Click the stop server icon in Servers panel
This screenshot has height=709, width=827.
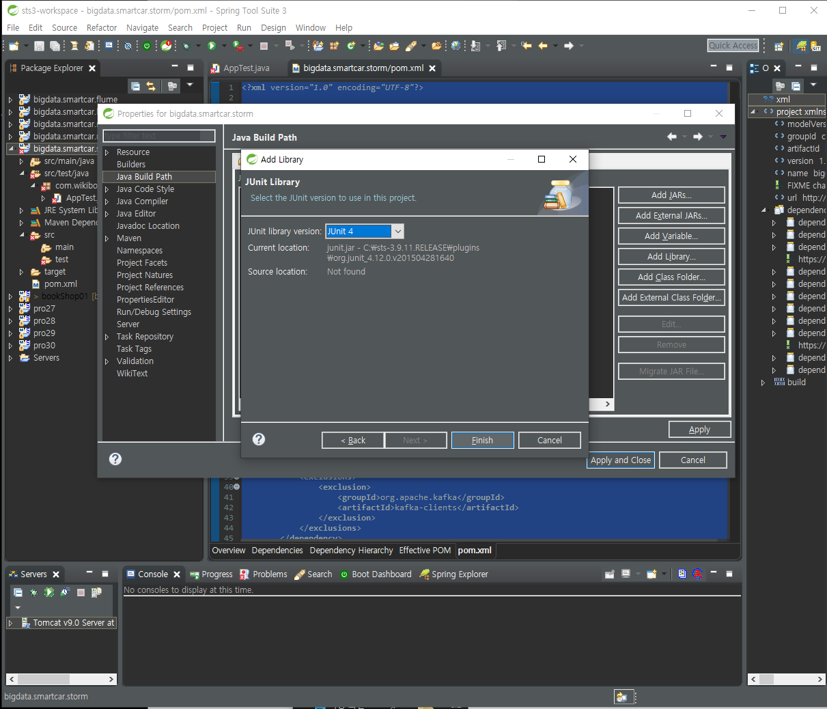coord(81,592)
